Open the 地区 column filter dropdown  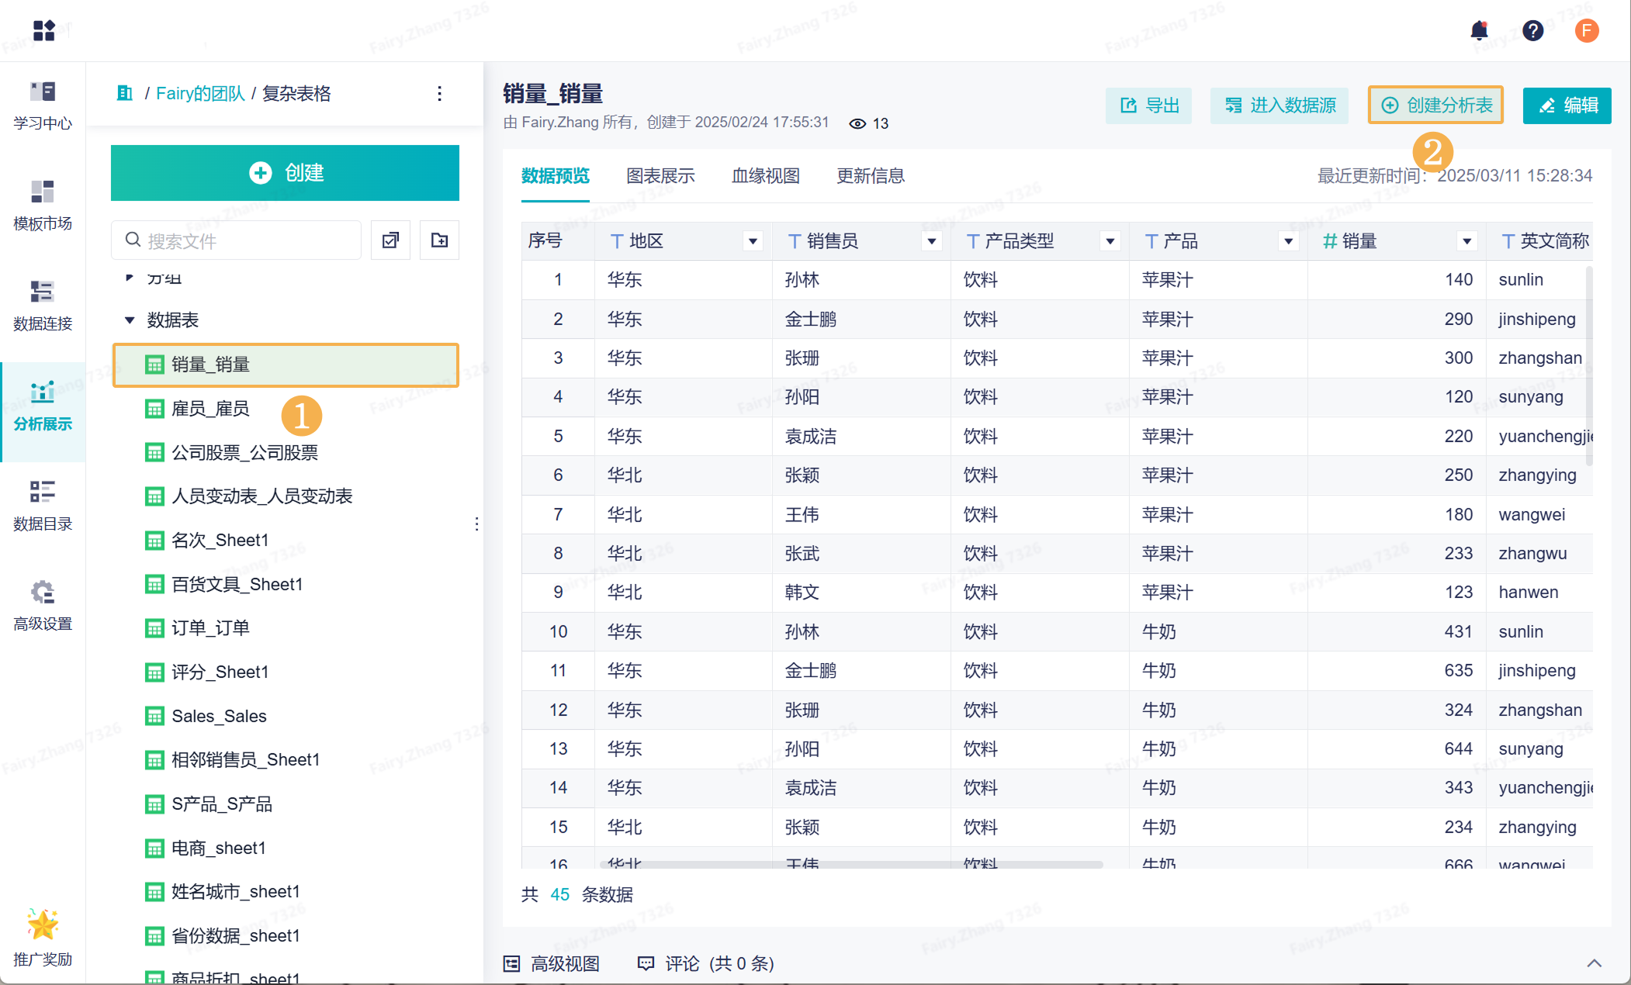[752, 241]
